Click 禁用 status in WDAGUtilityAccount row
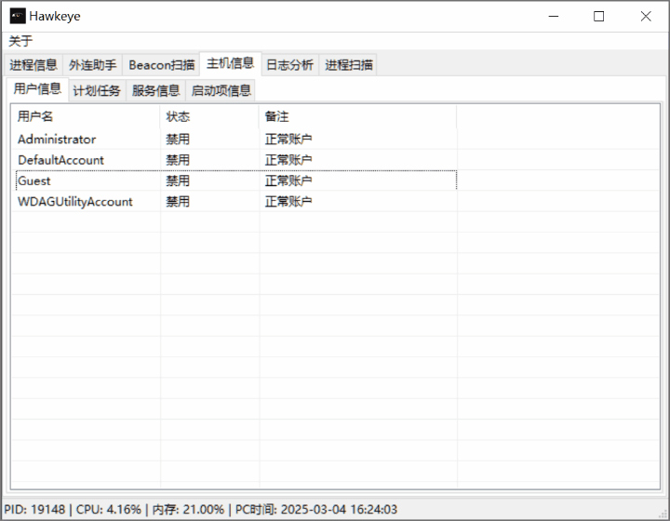The image size is (670, 521). [178, 202]
